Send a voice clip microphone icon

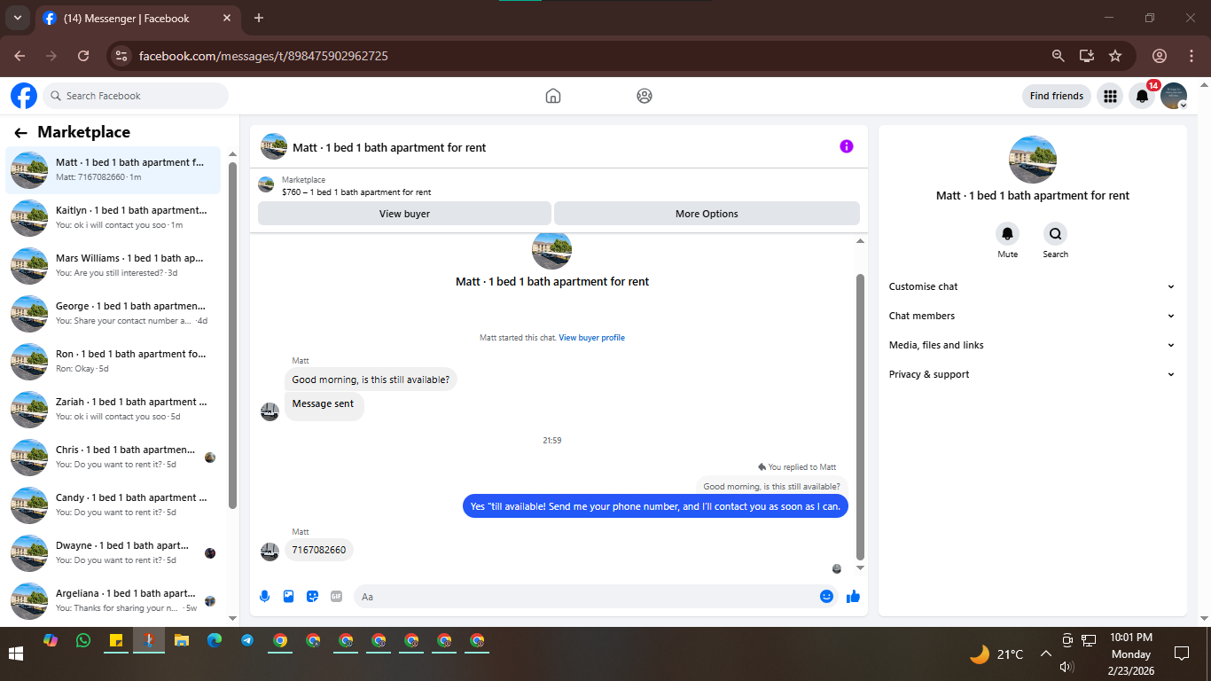tap(264, 597)
